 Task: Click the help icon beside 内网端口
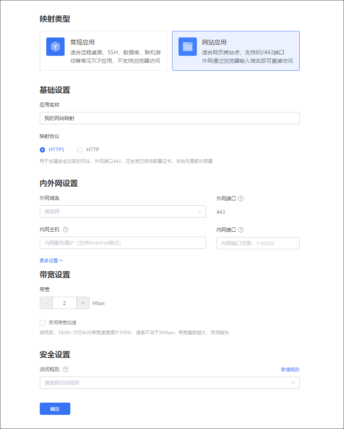[x=241, y=230]
